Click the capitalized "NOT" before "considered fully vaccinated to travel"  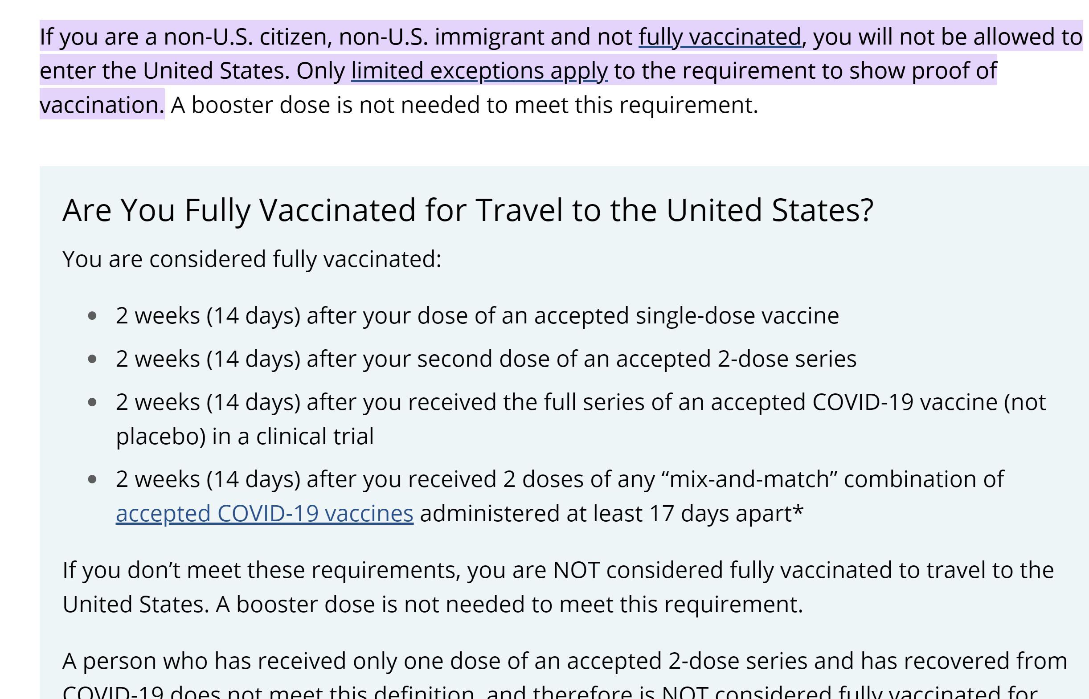[x=577, y=571]
